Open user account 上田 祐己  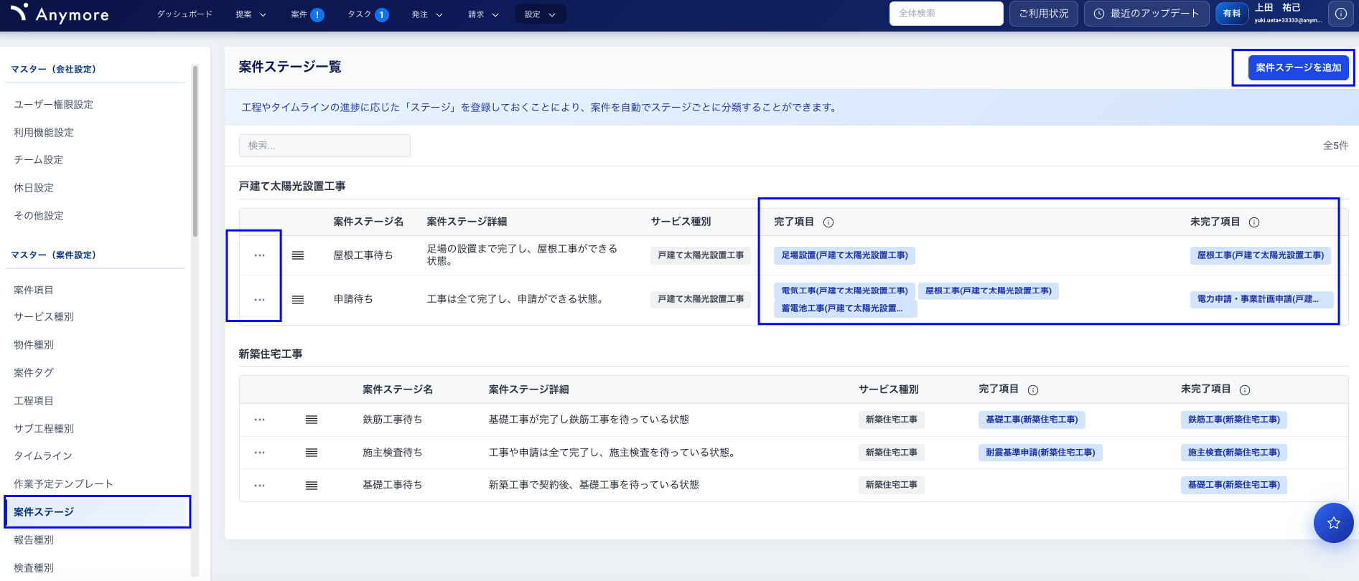1289,14
